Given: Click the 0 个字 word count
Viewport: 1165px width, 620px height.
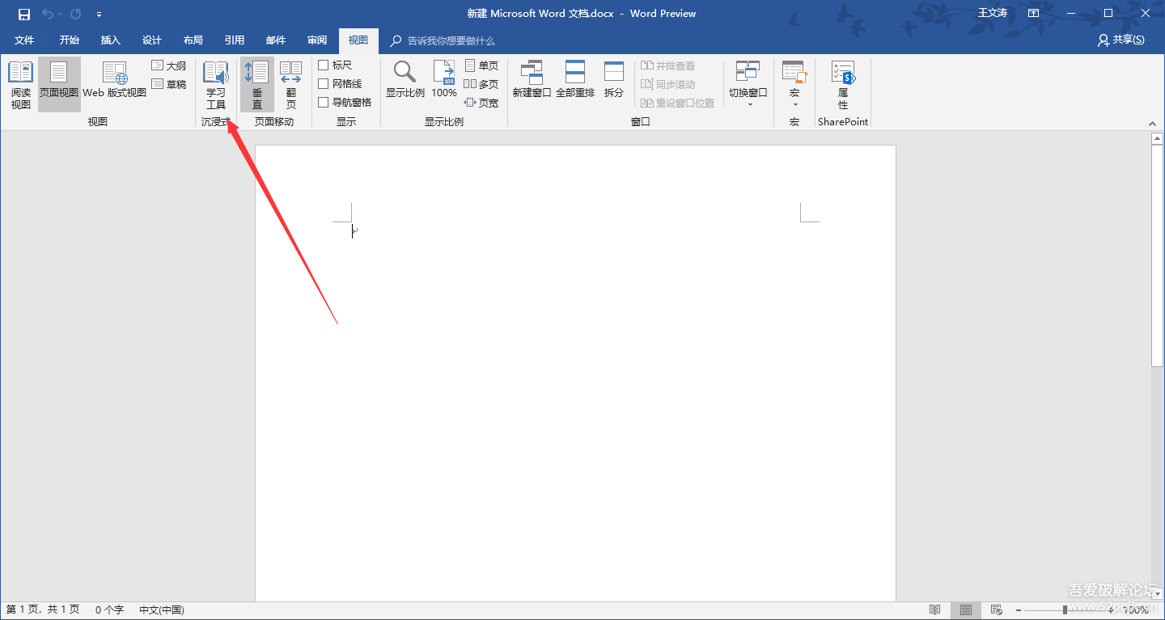Looking at the screenshot, I should click(109, 609).
